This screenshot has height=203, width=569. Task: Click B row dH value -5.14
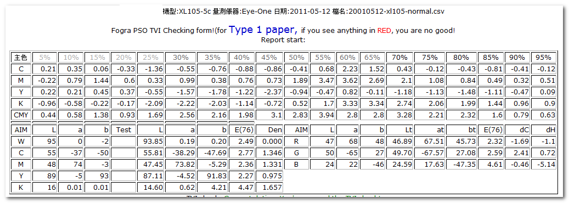[x=543, y=165]
